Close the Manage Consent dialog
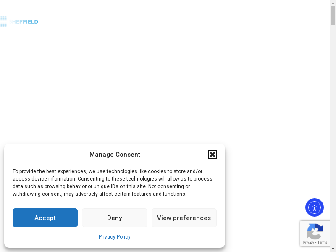 point(213,155)
